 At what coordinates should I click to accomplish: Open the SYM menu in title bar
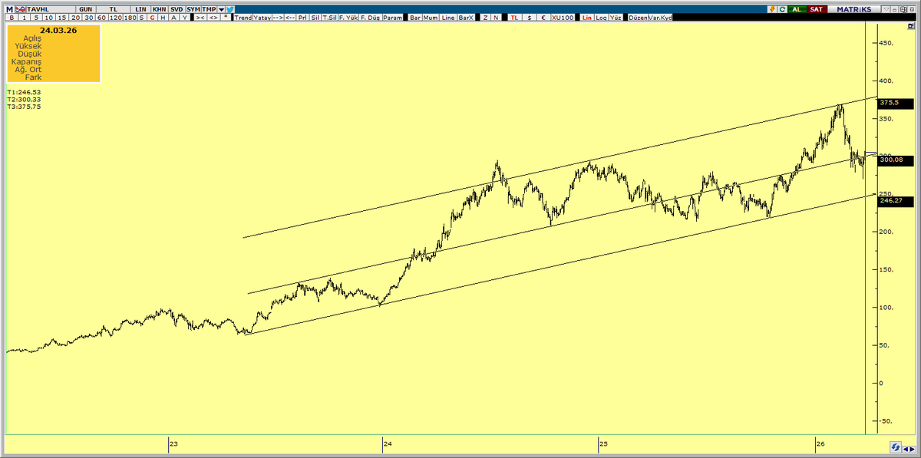coord(193,9)
